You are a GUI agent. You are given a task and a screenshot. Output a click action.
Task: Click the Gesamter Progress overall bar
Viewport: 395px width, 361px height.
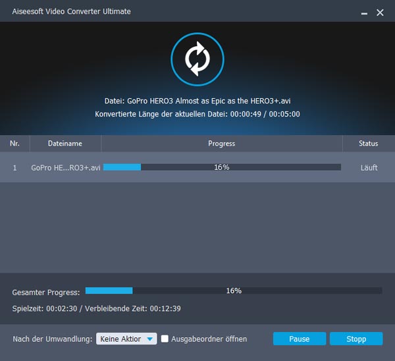point(233,291)
